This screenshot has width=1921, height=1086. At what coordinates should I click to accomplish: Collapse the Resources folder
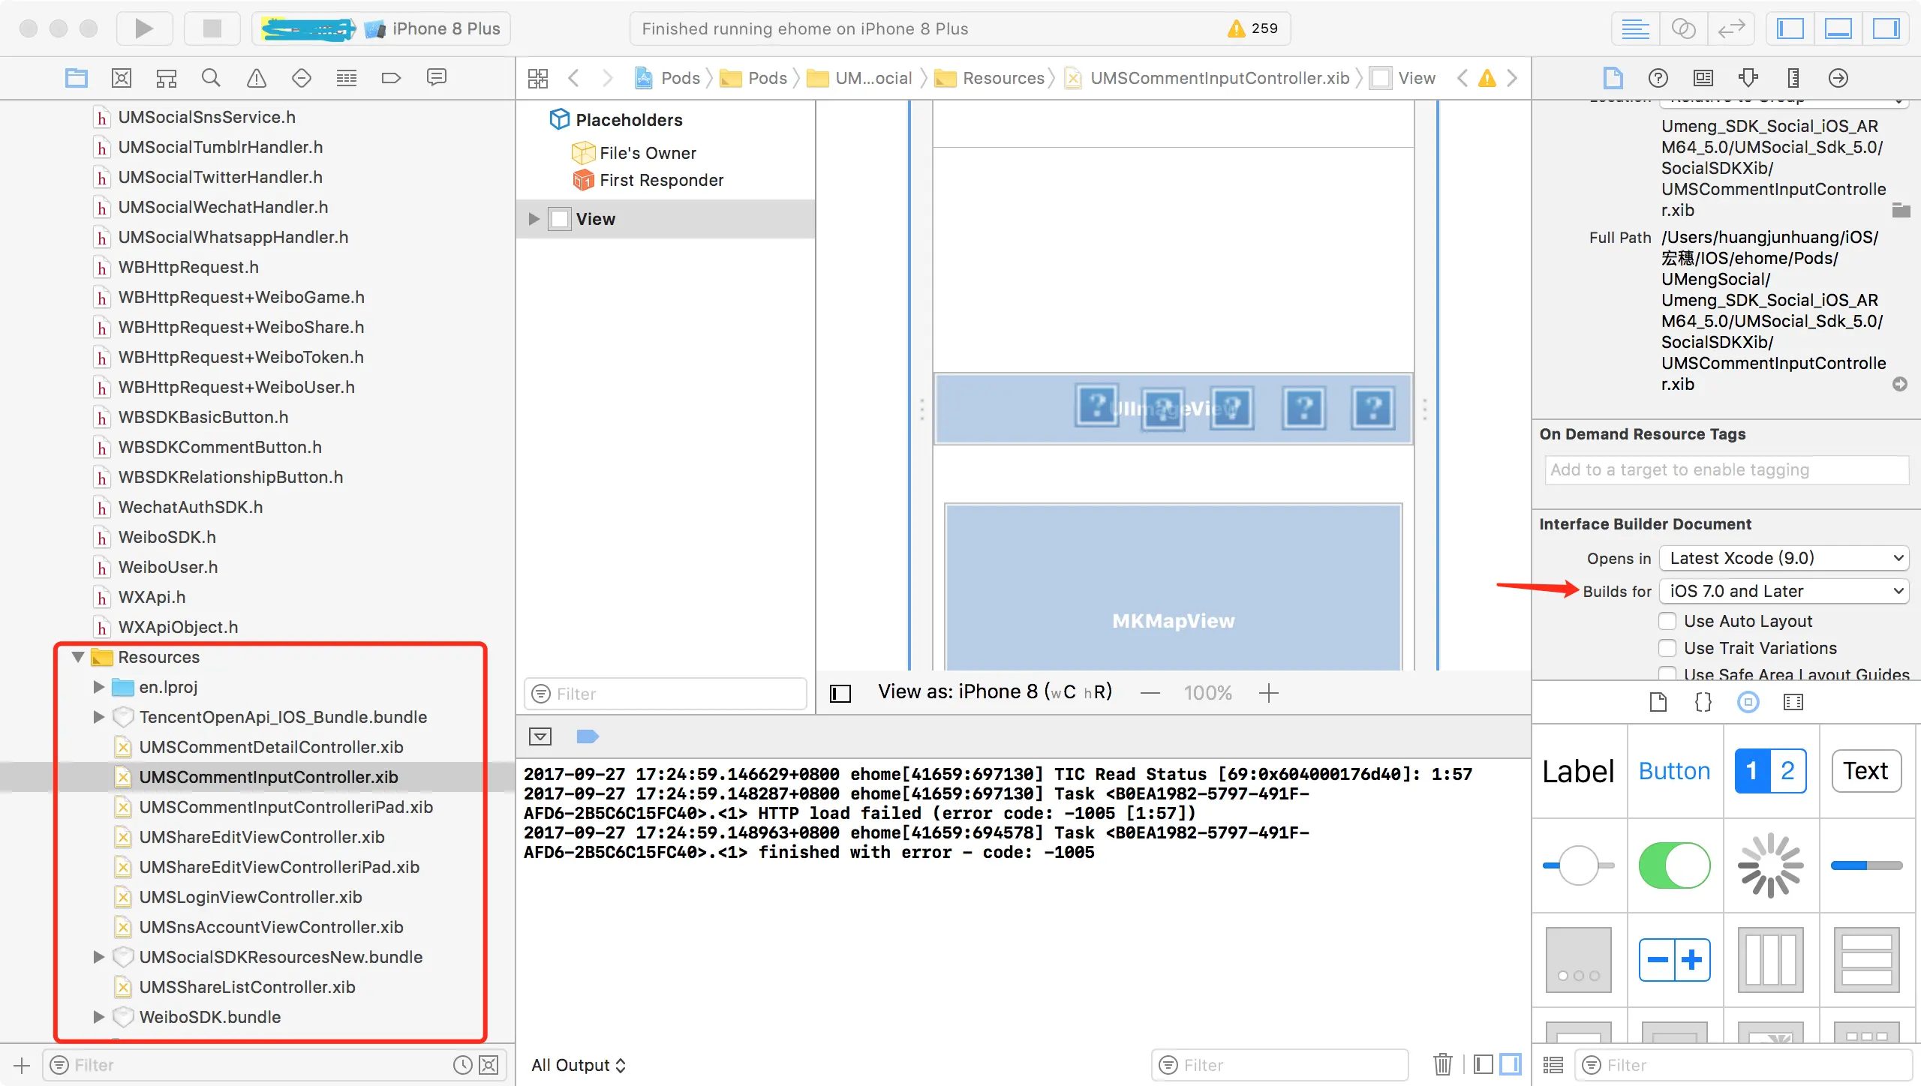pos(78,657)
